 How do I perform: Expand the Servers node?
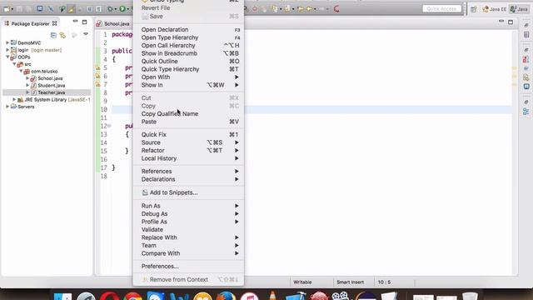coord(7,107)
